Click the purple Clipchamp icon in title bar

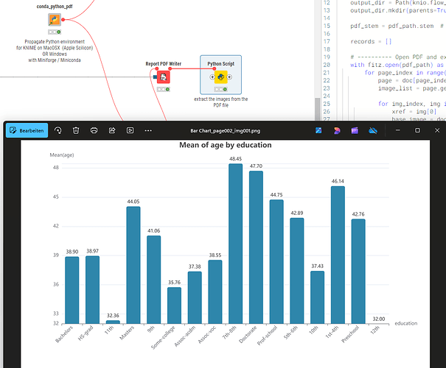pyautogui.click(x=355, y=130)
